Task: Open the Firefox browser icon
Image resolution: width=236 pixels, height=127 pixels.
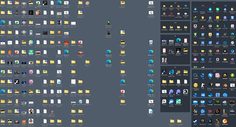Action: tap(218, 51)
